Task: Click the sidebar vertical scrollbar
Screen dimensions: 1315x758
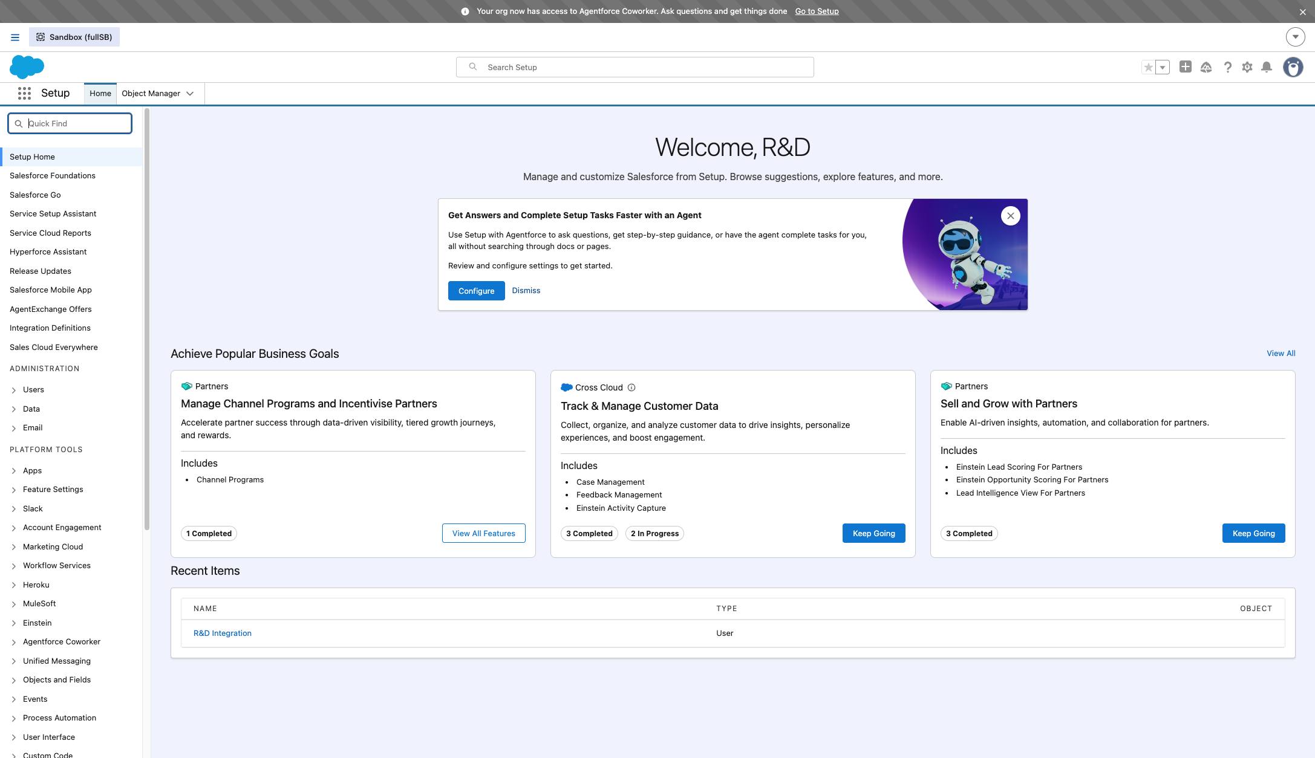Action: (x=146, y=319)
